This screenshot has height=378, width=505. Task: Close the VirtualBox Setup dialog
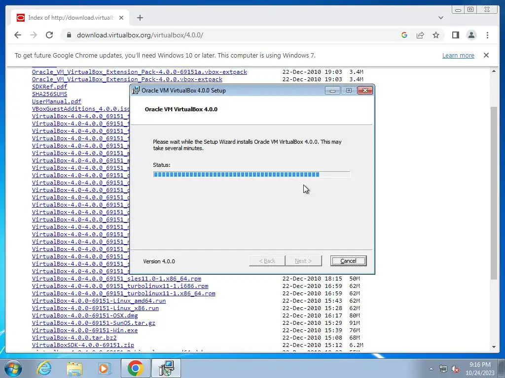[x=365, y=91]
